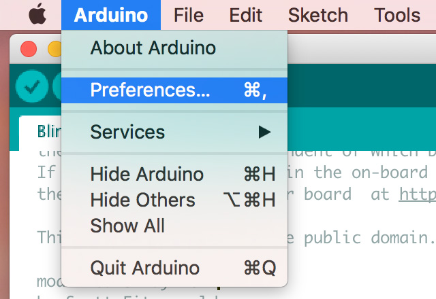
Task: Close the Arduino window with red button
Action: coord(29,49)
